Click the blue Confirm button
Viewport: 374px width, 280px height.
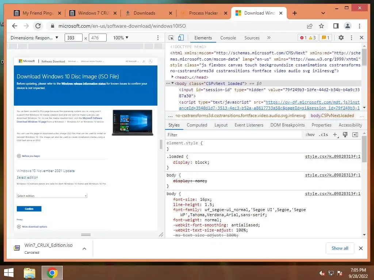click(x=29, y=209)
